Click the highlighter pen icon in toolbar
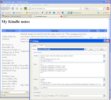The width and height of the screenshot is (111, 100). pos(43,13)
